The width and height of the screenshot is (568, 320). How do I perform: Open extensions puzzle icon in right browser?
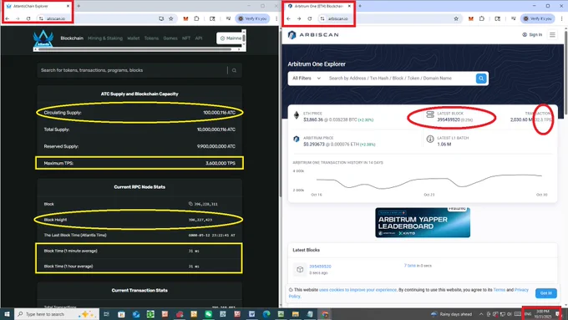481,18
